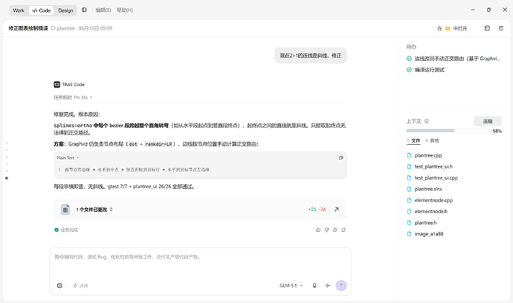Click the round icon at input bottom-left
This screenshot has width=513, height=303.
pos(59,286)
